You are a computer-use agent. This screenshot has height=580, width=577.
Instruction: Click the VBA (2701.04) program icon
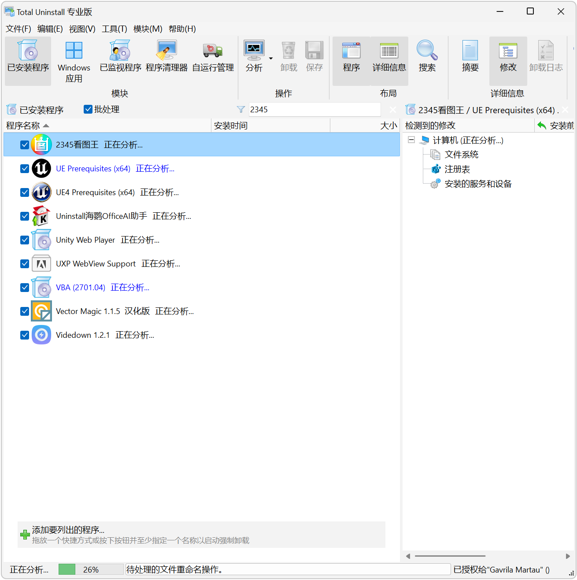(x=41, y=287)
